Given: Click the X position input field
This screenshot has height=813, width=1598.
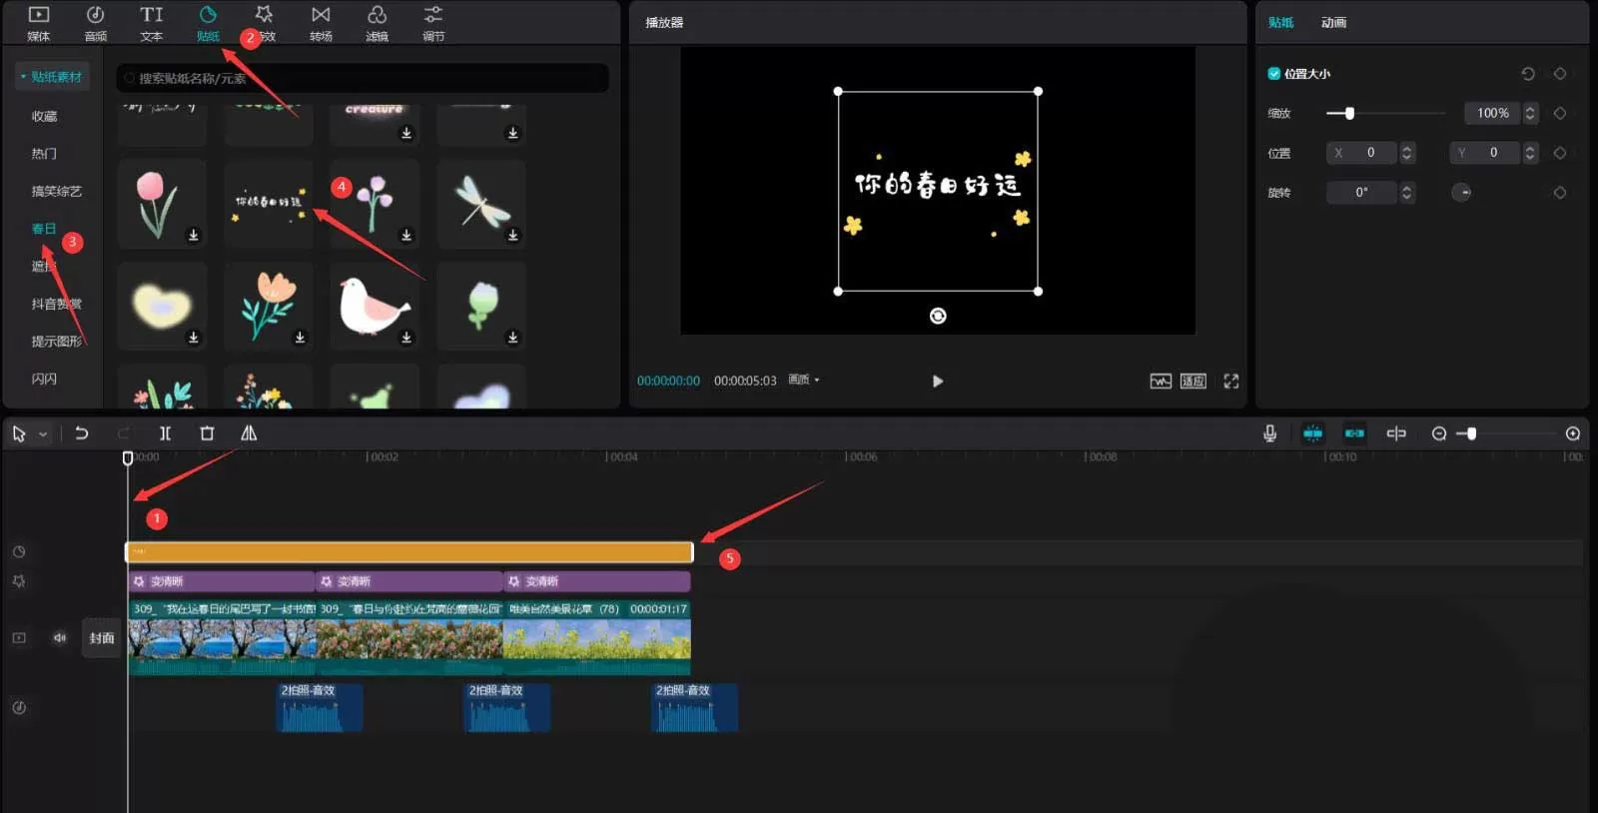Looking at the screenshot, I should tap(1361, 153).
